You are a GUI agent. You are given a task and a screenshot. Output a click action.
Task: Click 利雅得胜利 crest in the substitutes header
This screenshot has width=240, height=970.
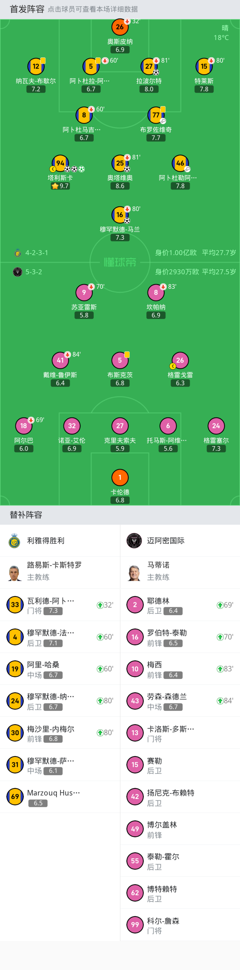[14, 541]
